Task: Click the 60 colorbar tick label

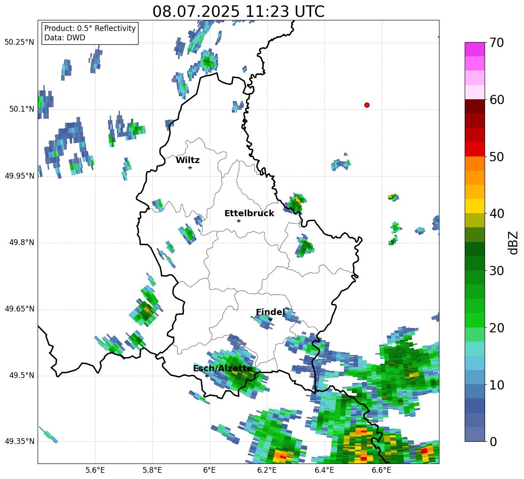Action: point(496,100)
